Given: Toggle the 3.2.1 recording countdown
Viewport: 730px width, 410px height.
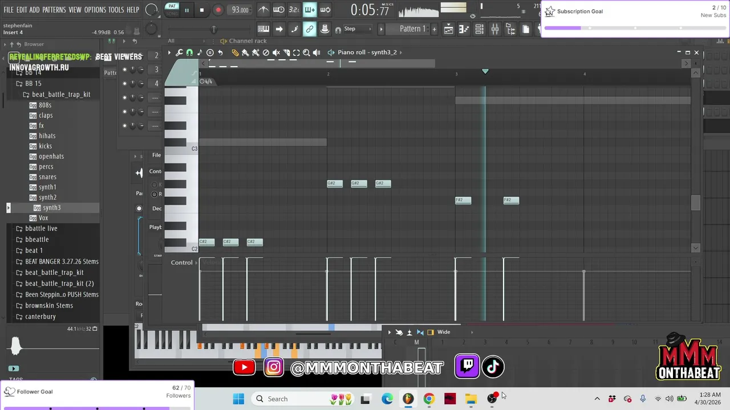Looking at the screenshot, I should (x=294, y=10).
